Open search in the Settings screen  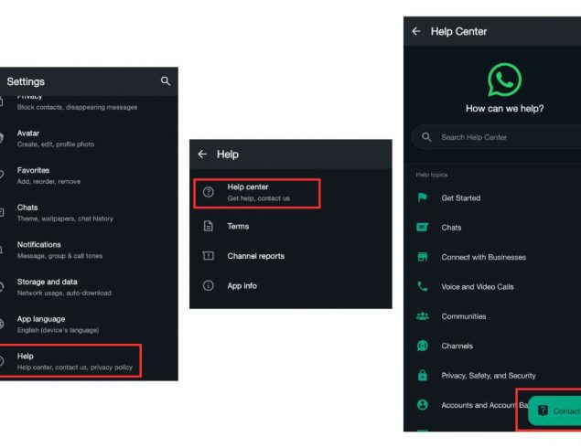point(166,81)
